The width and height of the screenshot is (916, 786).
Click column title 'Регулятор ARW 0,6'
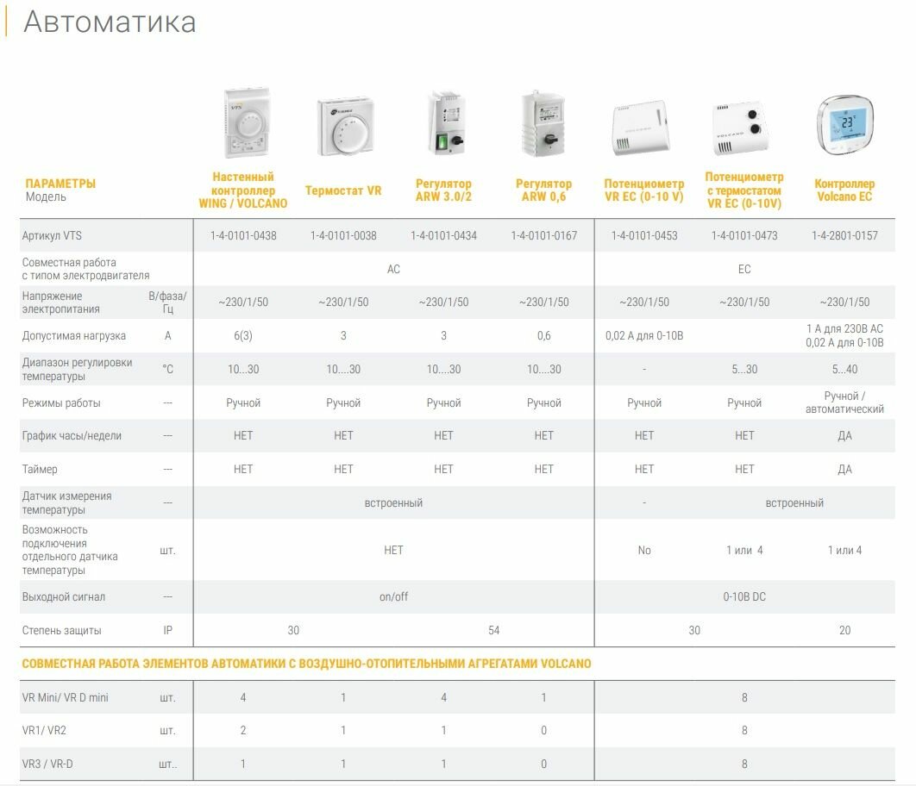click(544, 190)
